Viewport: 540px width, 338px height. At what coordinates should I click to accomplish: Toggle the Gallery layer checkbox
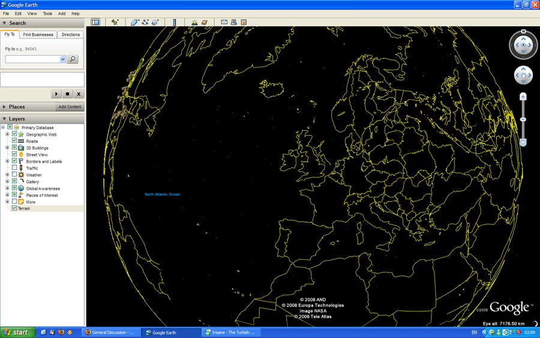[14, 181]
